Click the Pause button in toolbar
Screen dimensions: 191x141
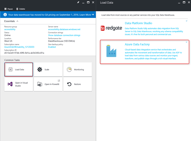[x=8, y=9]
